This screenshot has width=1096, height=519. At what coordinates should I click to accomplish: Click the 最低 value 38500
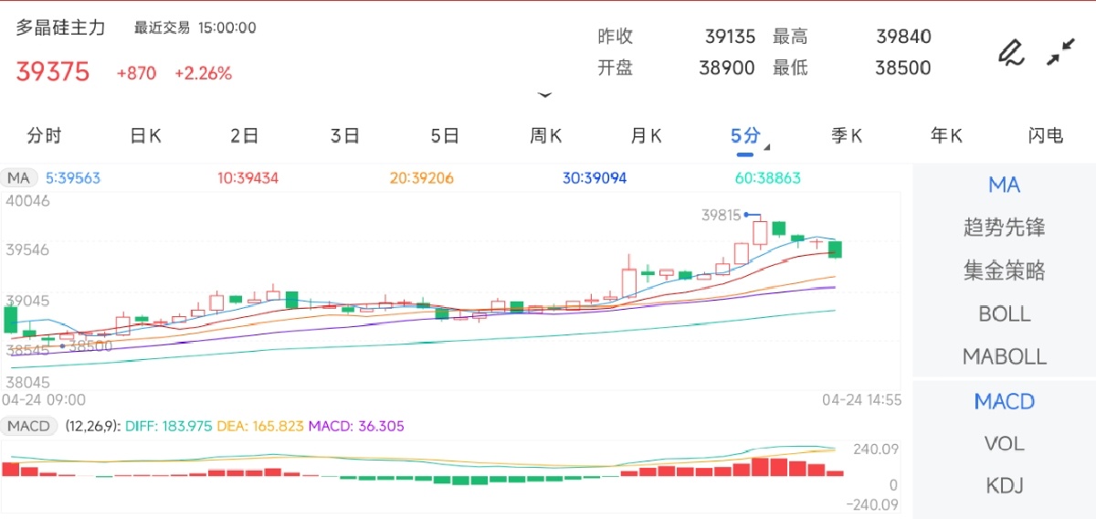click(x=903, y=68)
